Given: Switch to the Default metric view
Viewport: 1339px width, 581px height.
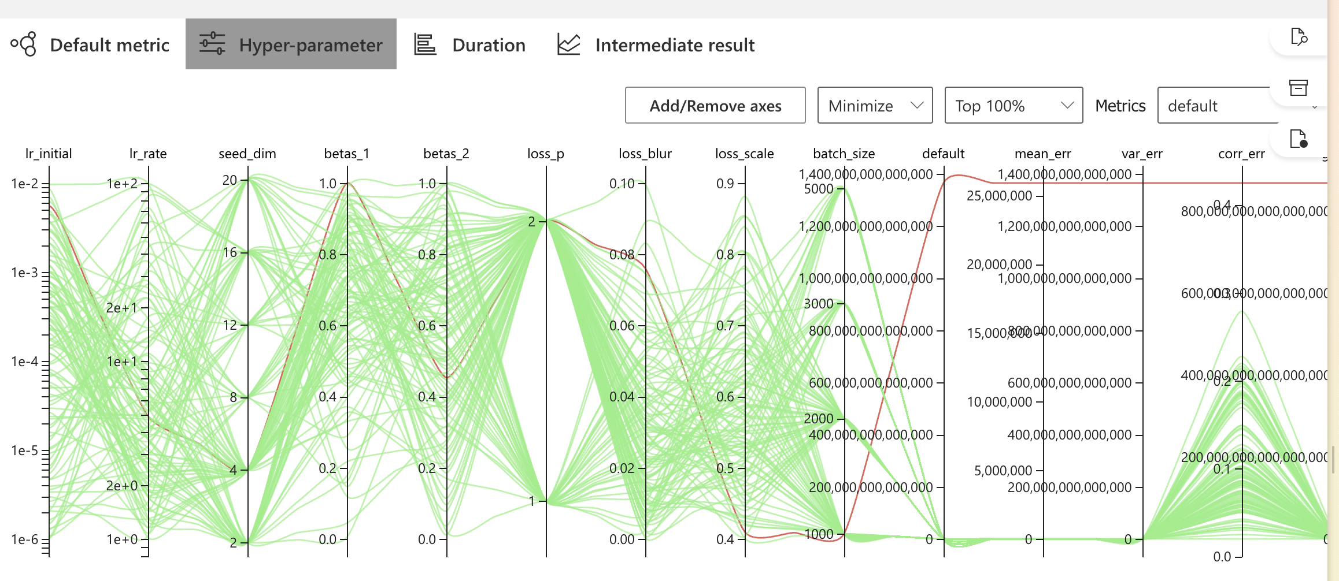Looking at the screenshot, I should [x=109, y=44].
